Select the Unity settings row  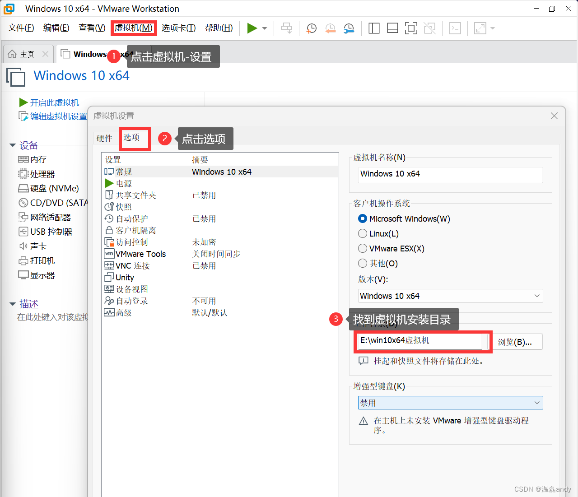point(220,277)
